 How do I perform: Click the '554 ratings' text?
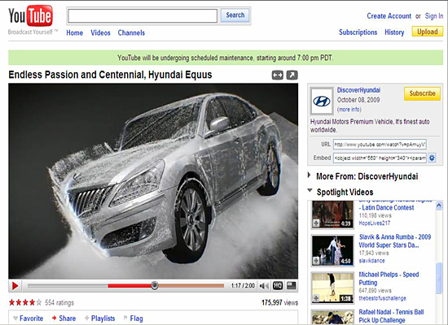click(59, 302)
